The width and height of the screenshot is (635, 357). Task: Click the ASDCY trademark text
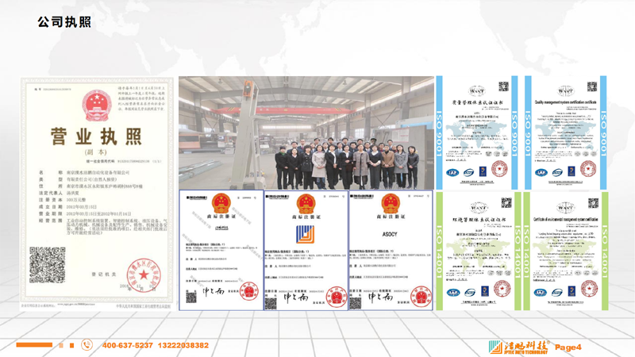pyautogui.click(x=390, y=234)
